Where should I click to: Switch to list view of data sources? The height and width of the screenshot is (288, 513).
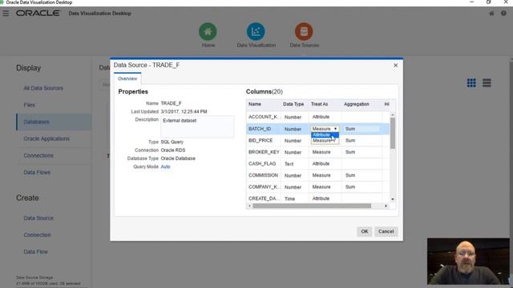pyautogui.click(x=487, y=82)
